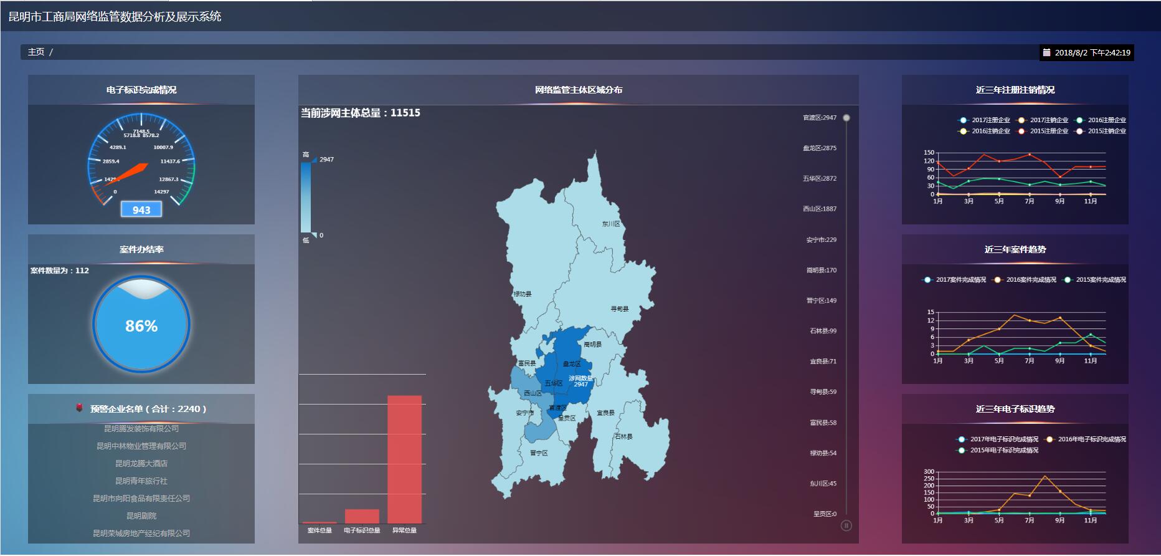This screenshot has height=556, width=1161.
Task: Pause the map timeline autoplay
Action: pyautogui.click(x=846, y=525)
